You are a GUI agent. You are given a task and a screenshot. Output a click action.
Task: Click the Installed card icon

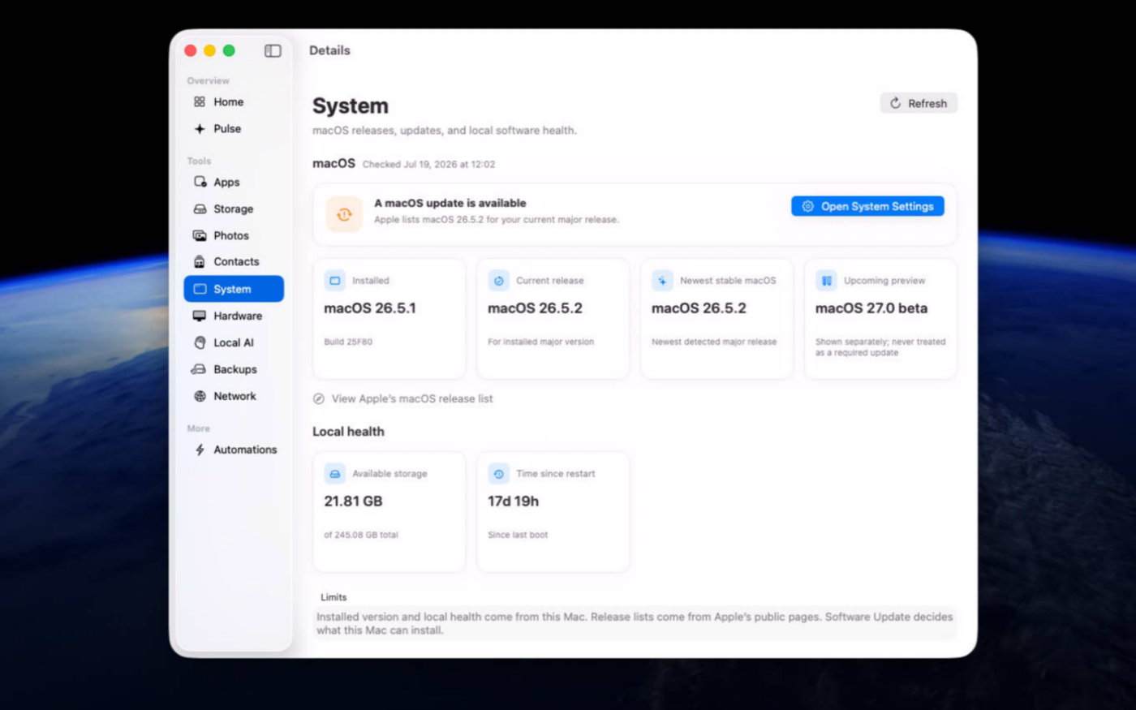point(335,281)
